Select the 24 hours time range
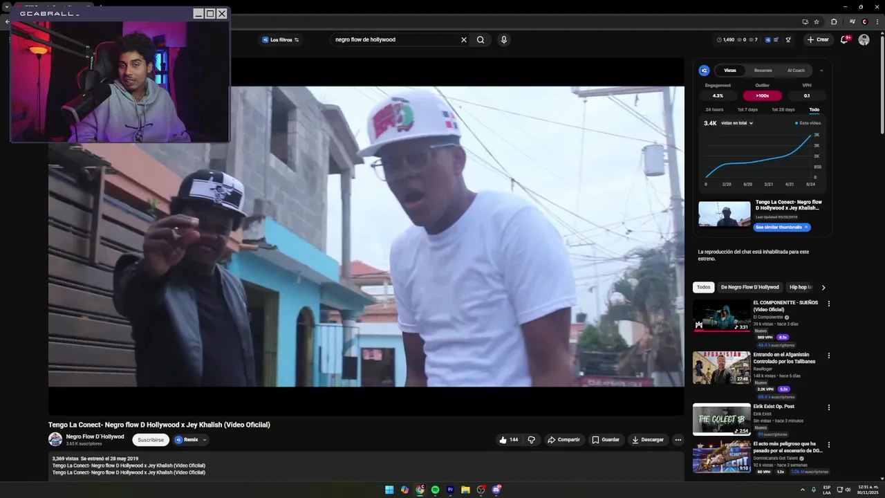The height and width of the screenshot is (498, 885). coord(714,109)
